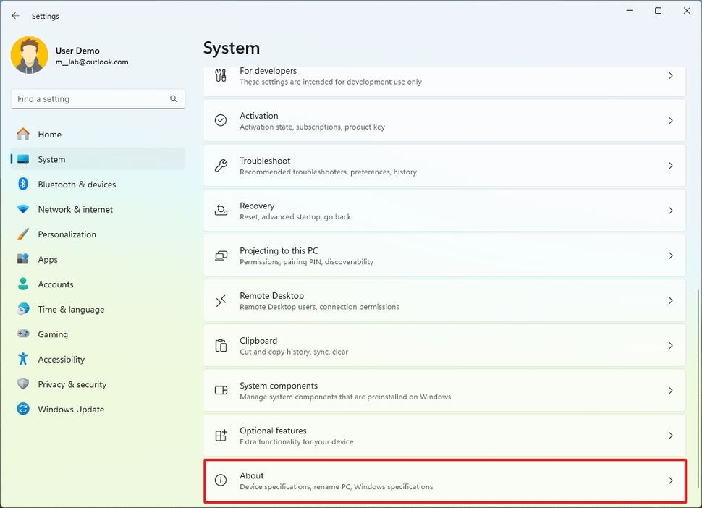Open Personalization settings
Viewport: 702px width, 508px height.
(x=67, y=234)
